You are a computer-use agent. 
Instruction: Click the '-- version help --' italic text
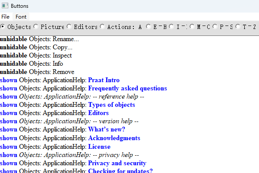click(116, 122)
